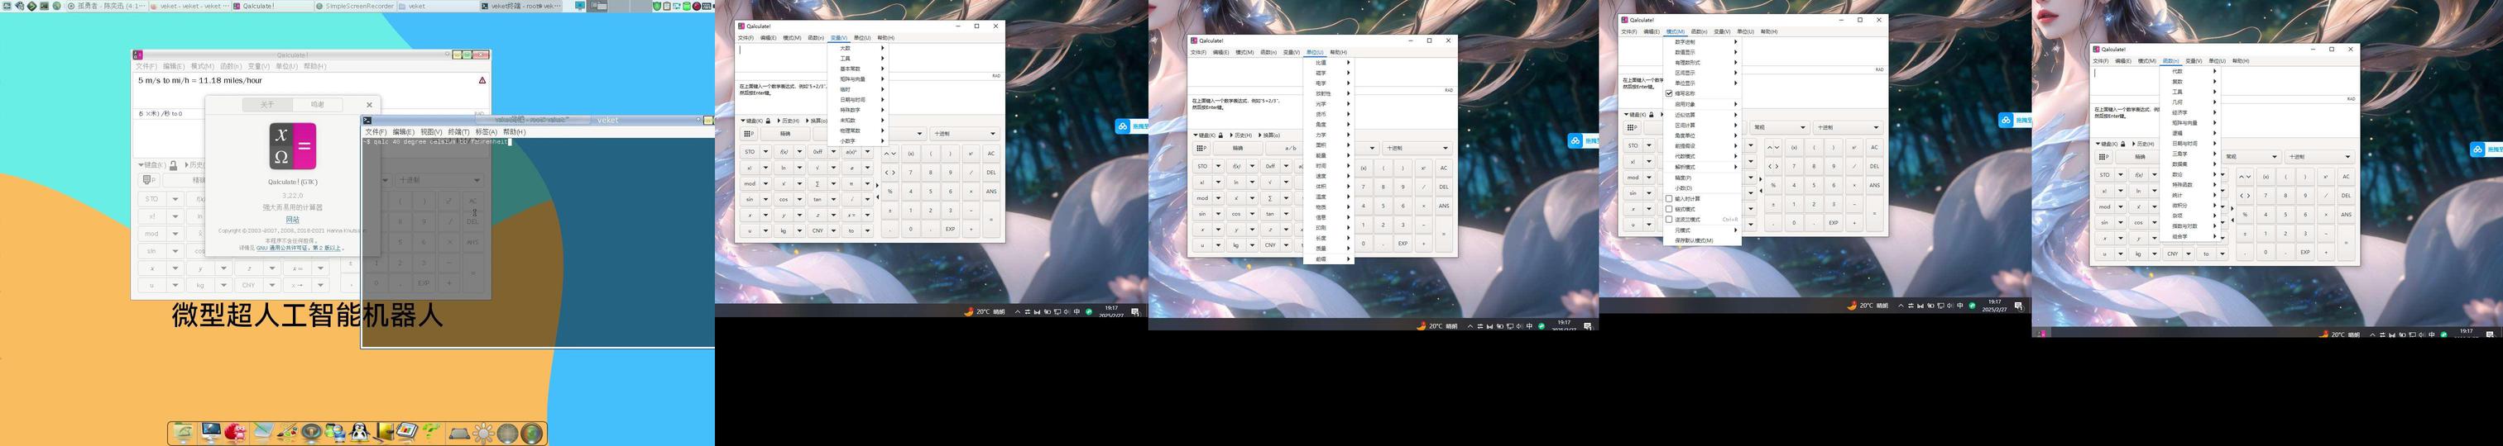Image resolution: width=2503 pixels, height=446 pixels.
Task: Click EXP in the 函数-menu window
Action: (x=2304, y=252)
